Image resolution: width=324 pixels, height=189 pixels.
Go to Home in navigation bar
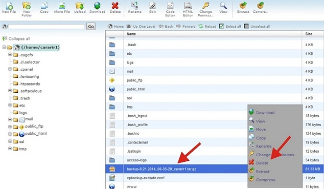[115, 26]
